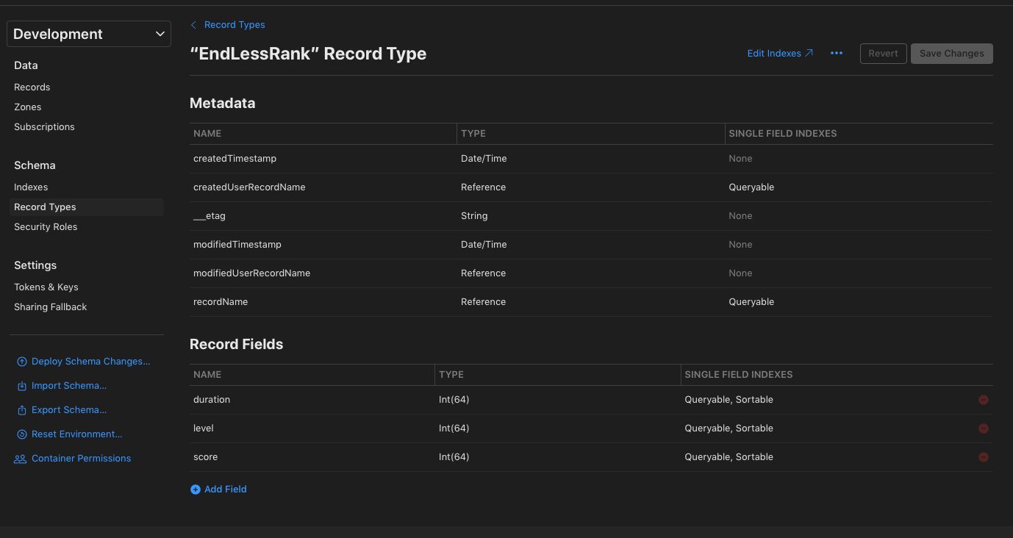Remove the score field with its minus icon
The height and width of the screenshot is (538, 1013).
pyautogui.click(x=984, y=457)
